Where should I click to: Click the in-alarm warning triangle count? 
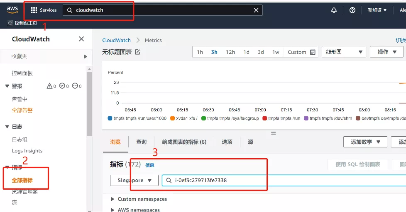(x=51, y=86)
